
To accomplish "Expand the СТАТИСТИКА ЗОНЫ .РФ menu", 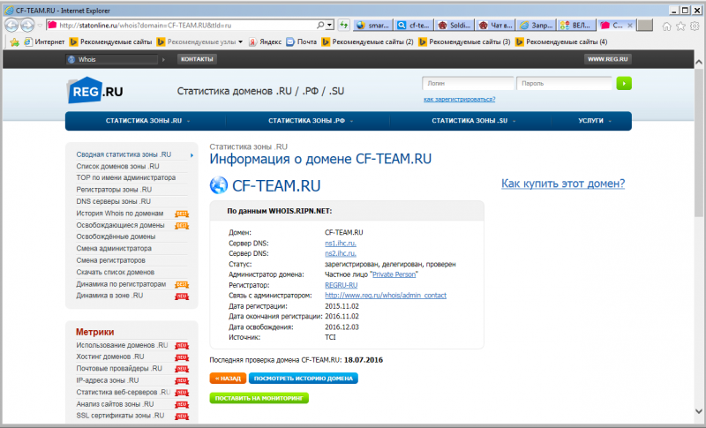I will coord(311,121).
